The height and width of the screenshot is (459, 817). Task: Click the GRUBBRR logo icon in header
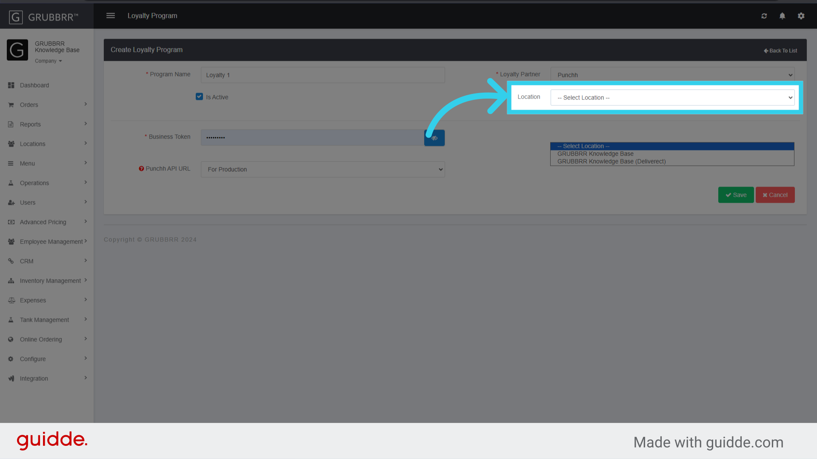pyautogui.click(x=16, y=17)
